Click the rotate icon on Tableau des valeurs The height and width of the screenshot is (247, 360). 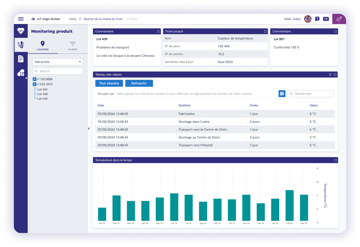click(x=330, y=74)
